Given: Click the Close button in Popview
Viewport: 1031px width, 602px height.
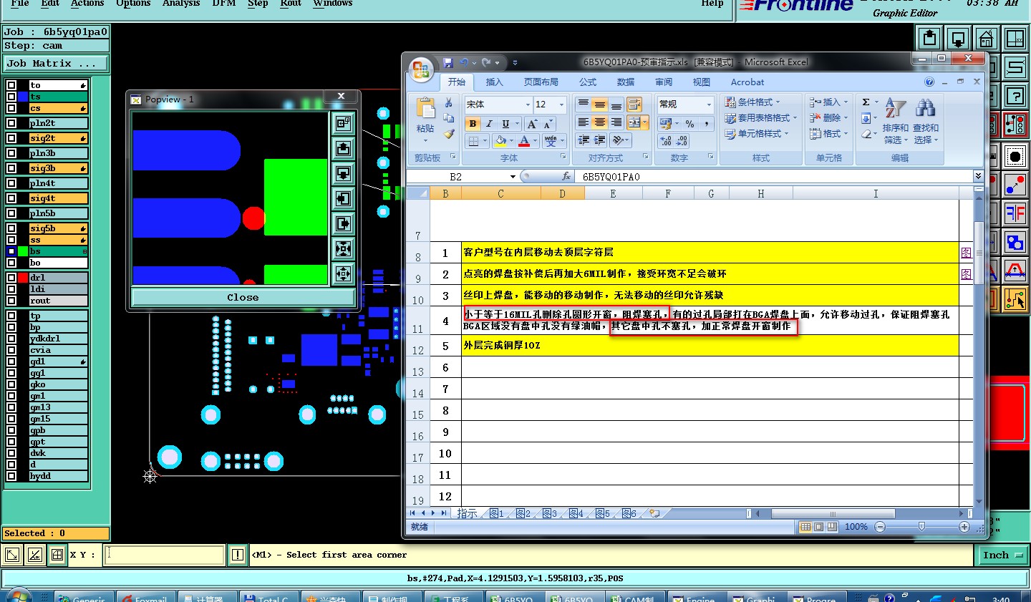Looking at the screenshot, I should tap(243, 298).
